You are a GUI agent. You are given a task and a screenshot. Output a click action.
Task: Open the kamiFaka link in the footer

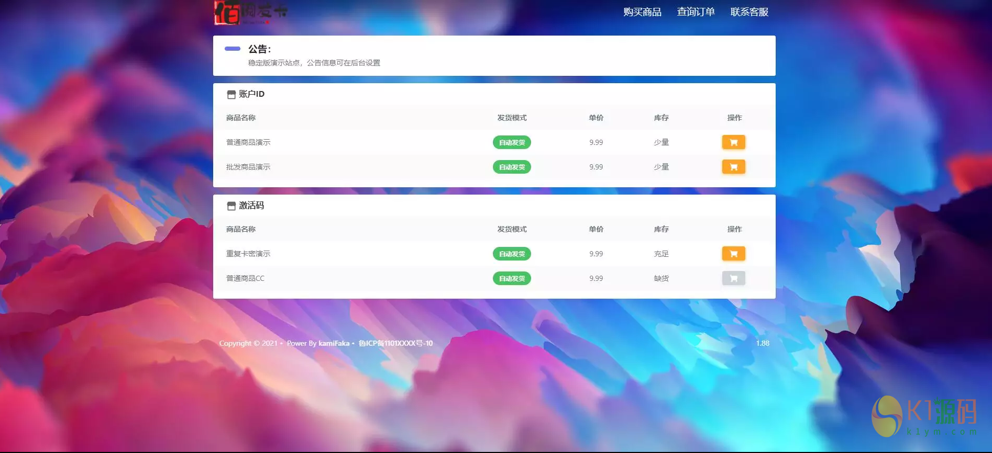click(334, 343)
